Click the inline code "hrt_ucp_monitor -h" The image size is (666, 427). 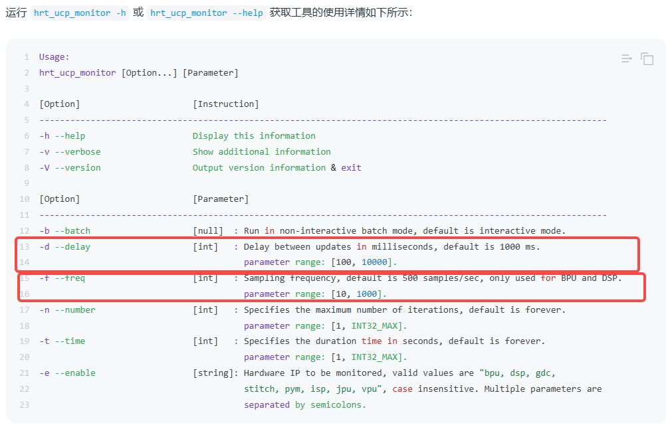pyautogui.click(x=80, y=13)
